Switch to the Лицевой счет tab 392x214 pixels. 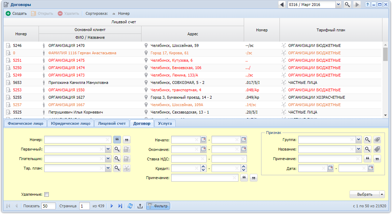click(x=112, y=123)
